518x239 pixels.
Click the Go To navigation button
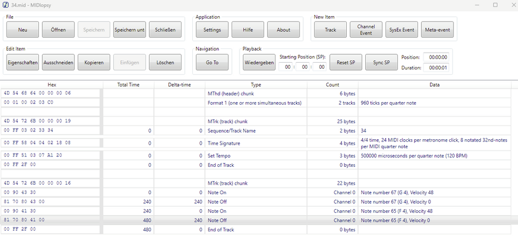click(x=212, y=63)
